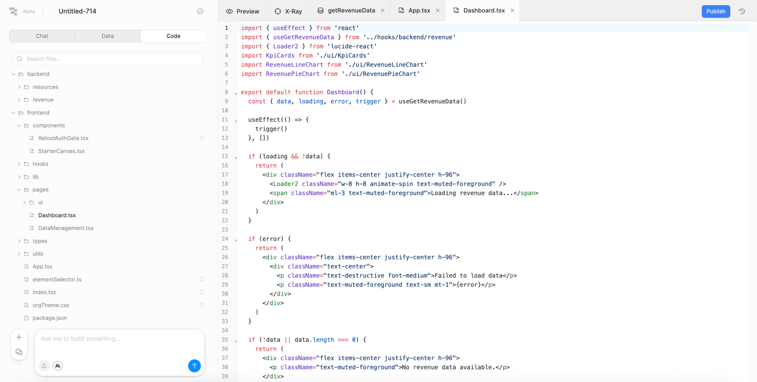Open App.tsx in the file tree
Viewport: 757px width, 382px height.
tap(42, 267)
